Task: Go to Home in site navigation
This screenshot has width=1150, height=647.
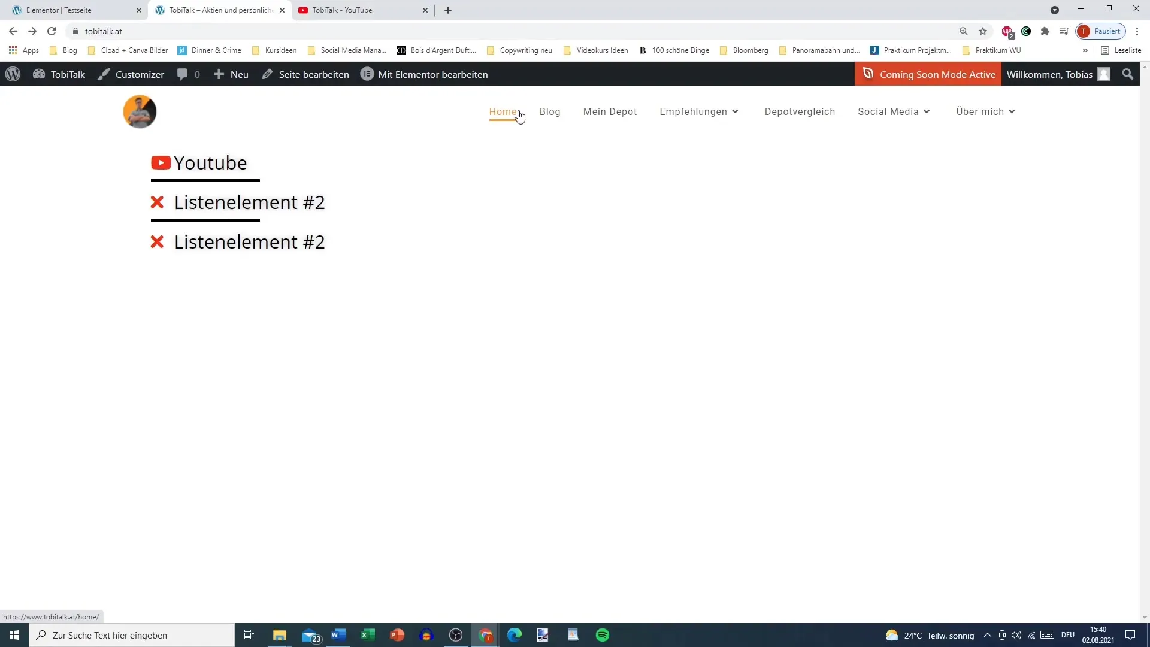Action: tap(503, 112)
